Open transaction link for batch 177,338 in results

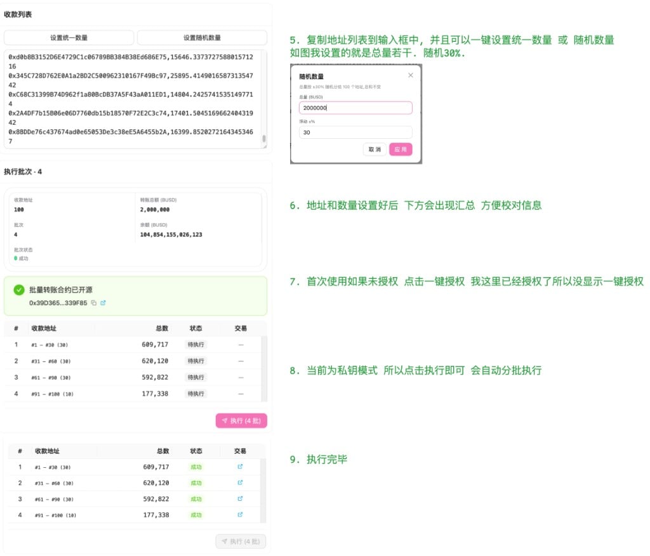240,515
